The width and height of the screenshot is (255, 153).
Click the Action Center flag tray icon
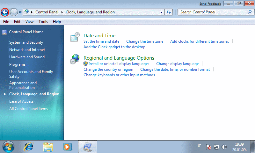pyautogui.click(x=209, y=147)
